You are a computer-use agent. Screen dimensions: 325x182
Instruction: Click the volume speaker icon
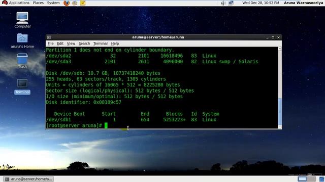[223, 3]
